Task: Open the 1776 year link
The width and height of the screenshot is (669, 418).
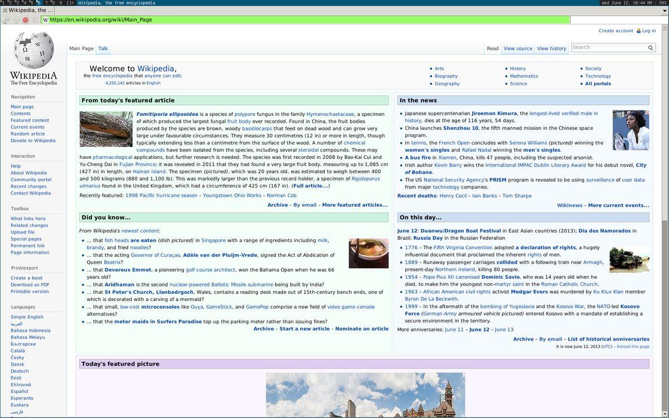Action: tap(411, 247)
